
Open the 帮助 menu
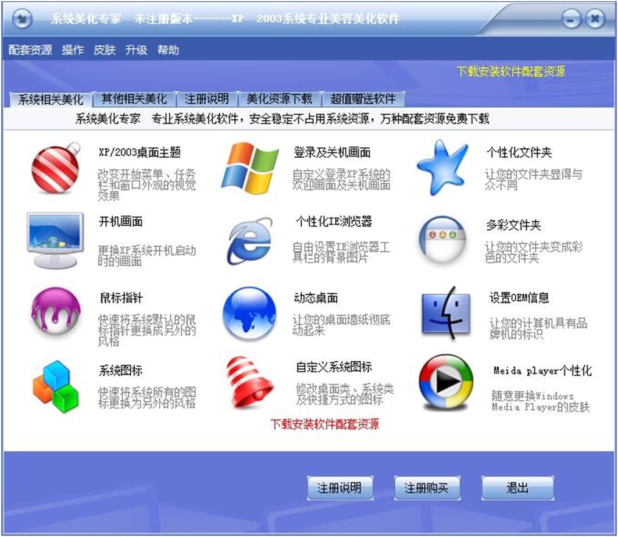[x=168, y=51]
